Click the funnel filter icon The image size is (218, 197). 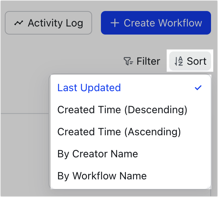click(128, 61)
